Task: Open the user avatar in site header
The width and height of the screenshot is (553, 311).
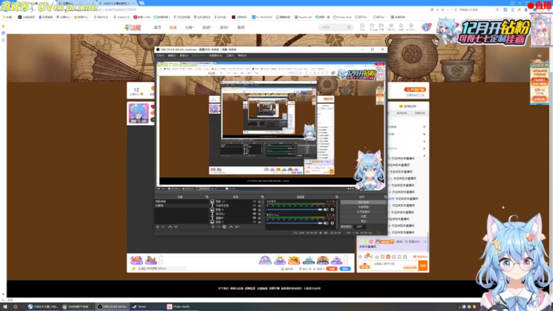Action: (426, 27)
